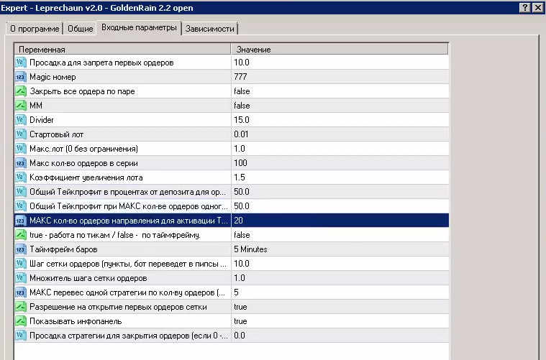Click the icon next to Стартовый лот

[x=21, y=134]
